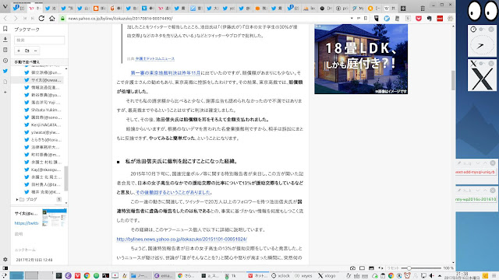
Task: Open the Twitter web panel
Action: pyautogui.click(x=5, y=71)
